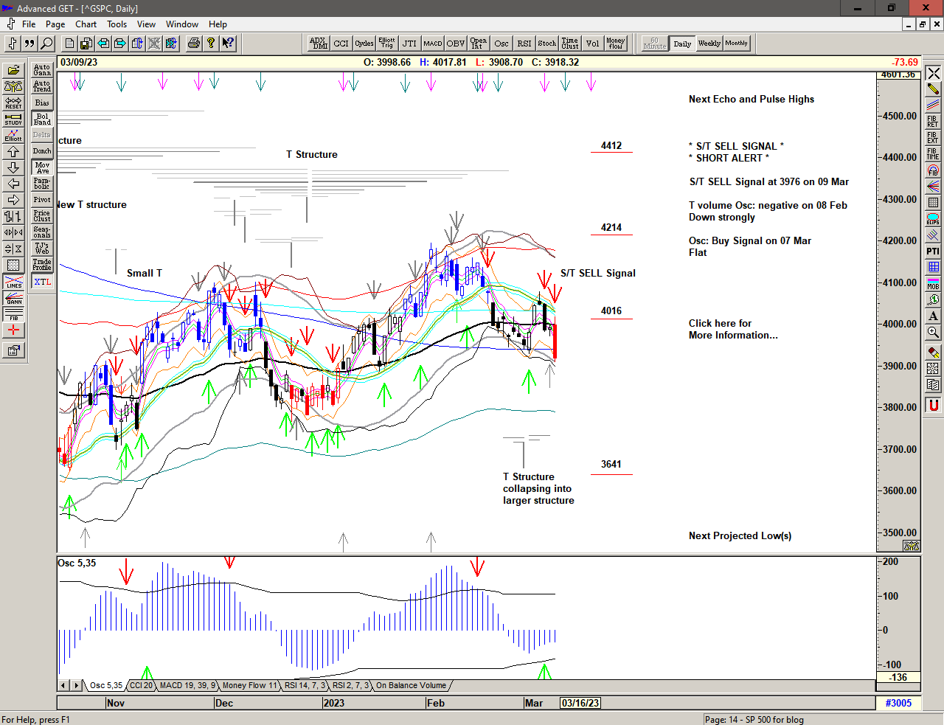Open the Chart menu
Image resolution: width=944 pixels, height=725 pixels.
[86, 24]
